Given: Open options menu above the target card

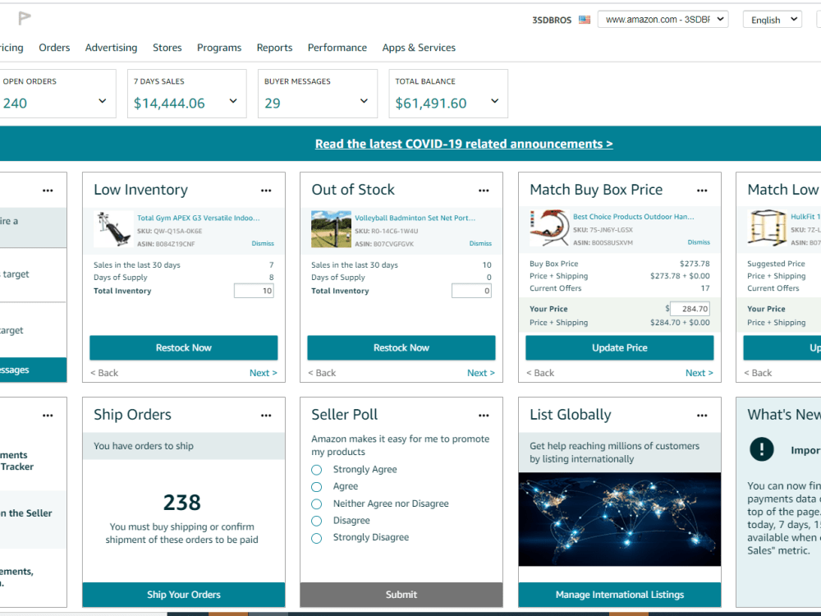Looking at the screenshot, I should coord(48,191).
